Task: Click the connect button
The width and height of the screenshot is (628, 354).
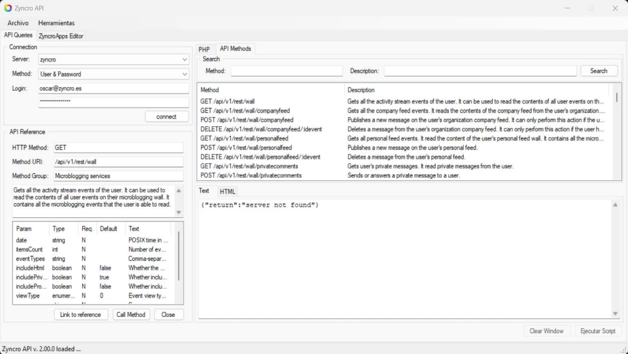Action: pos(166,117)
